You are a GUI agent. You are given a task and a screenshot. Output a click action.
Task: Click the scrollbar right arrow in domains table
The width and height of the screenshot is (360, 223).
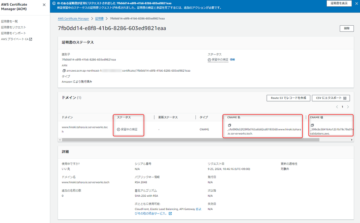coord(352,140)
